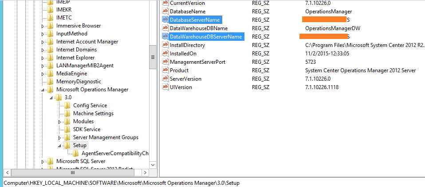Click the 7.1.10226.1118 data cell
The image size is (425, 187).
322,87
